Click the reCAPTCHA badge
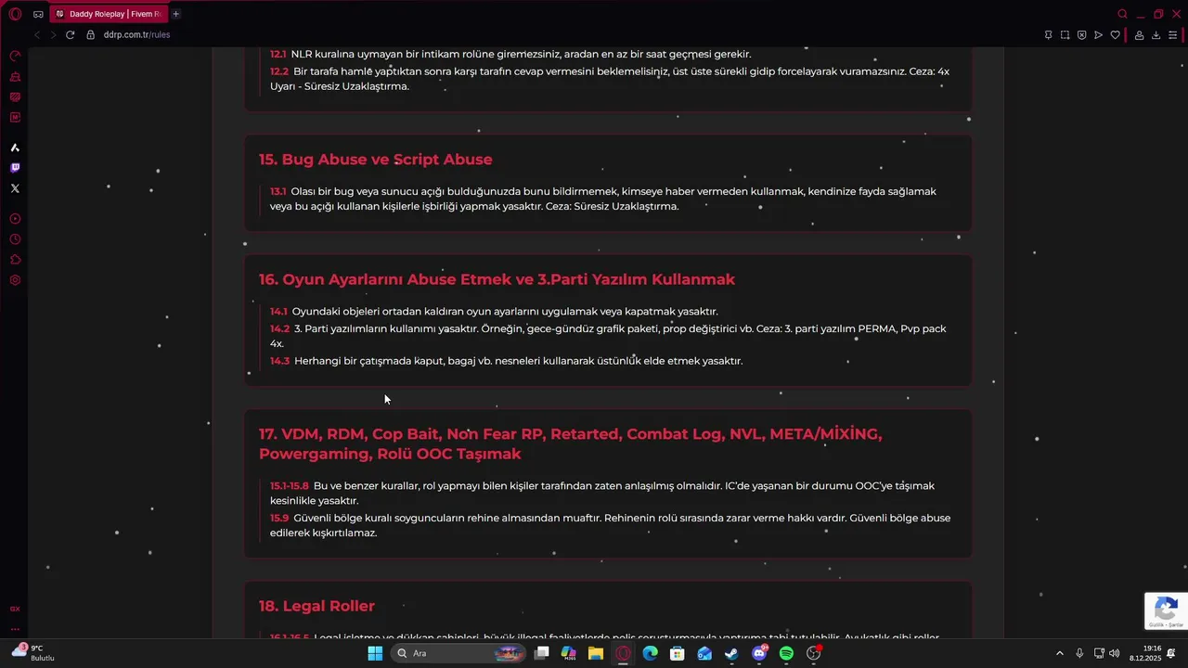Screen dimensions: 1188x668 pyautogui.click(x=1166, y=611)
